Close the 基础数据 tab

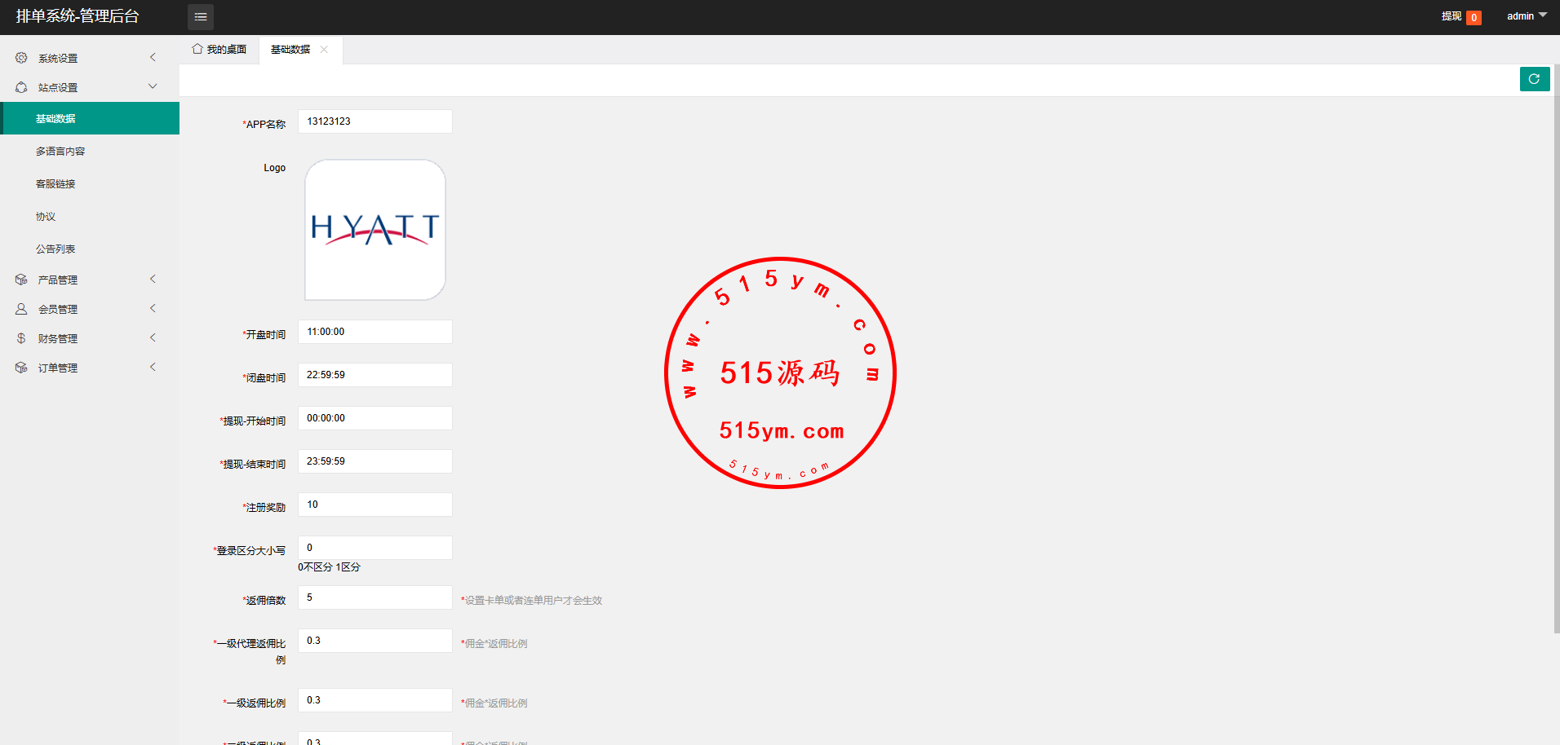click(324, 50)
